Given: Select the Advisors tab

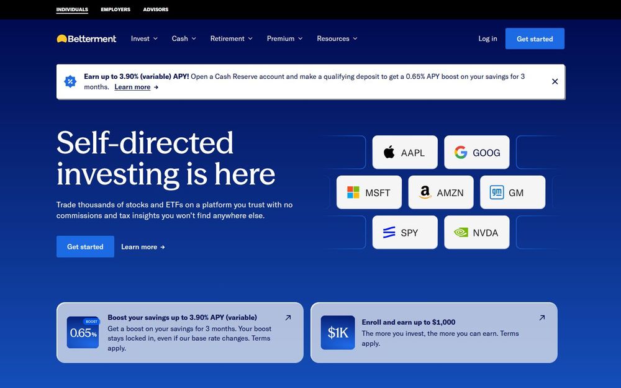Looking at the screenshot, I should coord(155,9).
